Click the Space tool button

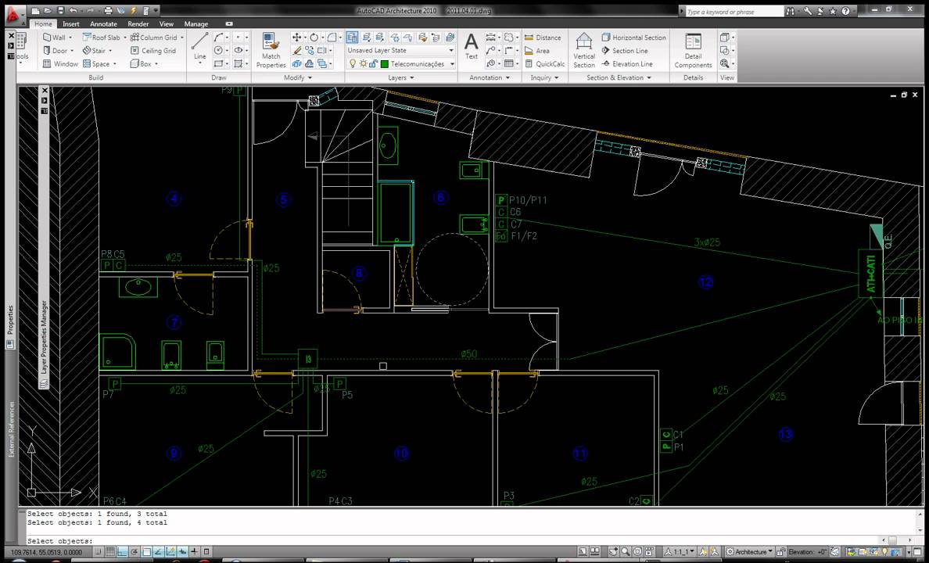point(96,63)
